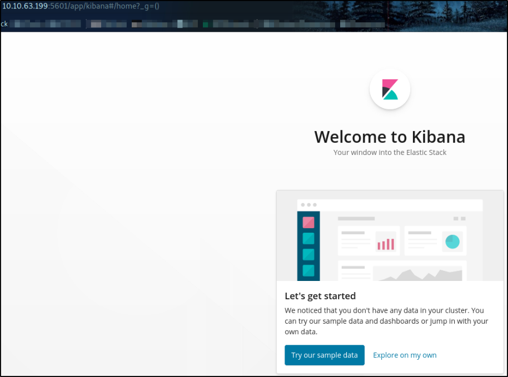Click the Kibana logo icon
Screen dimensions: 508x377
coord(390,89)
